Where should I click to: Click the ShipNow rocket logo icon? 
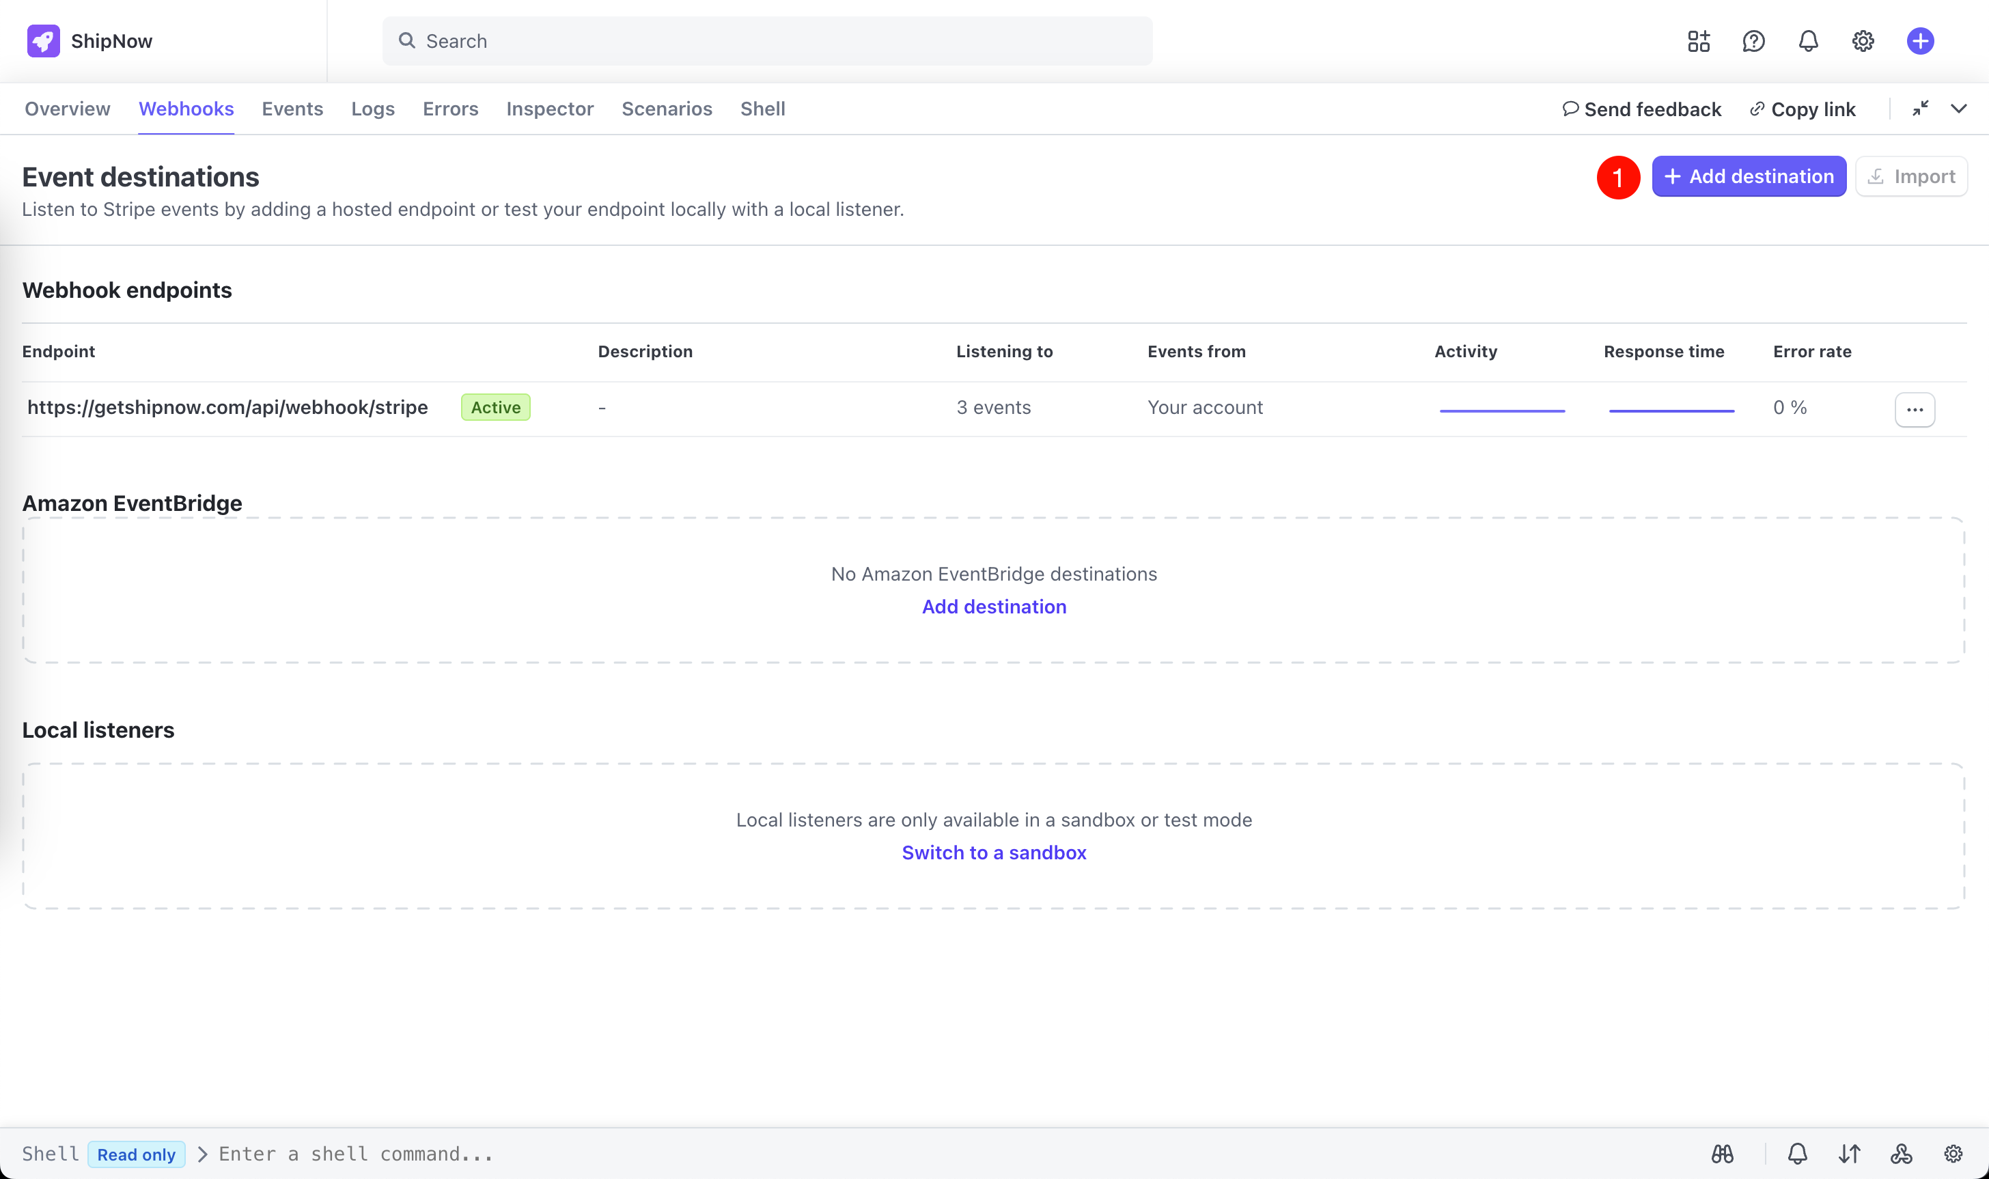point(43,40)
